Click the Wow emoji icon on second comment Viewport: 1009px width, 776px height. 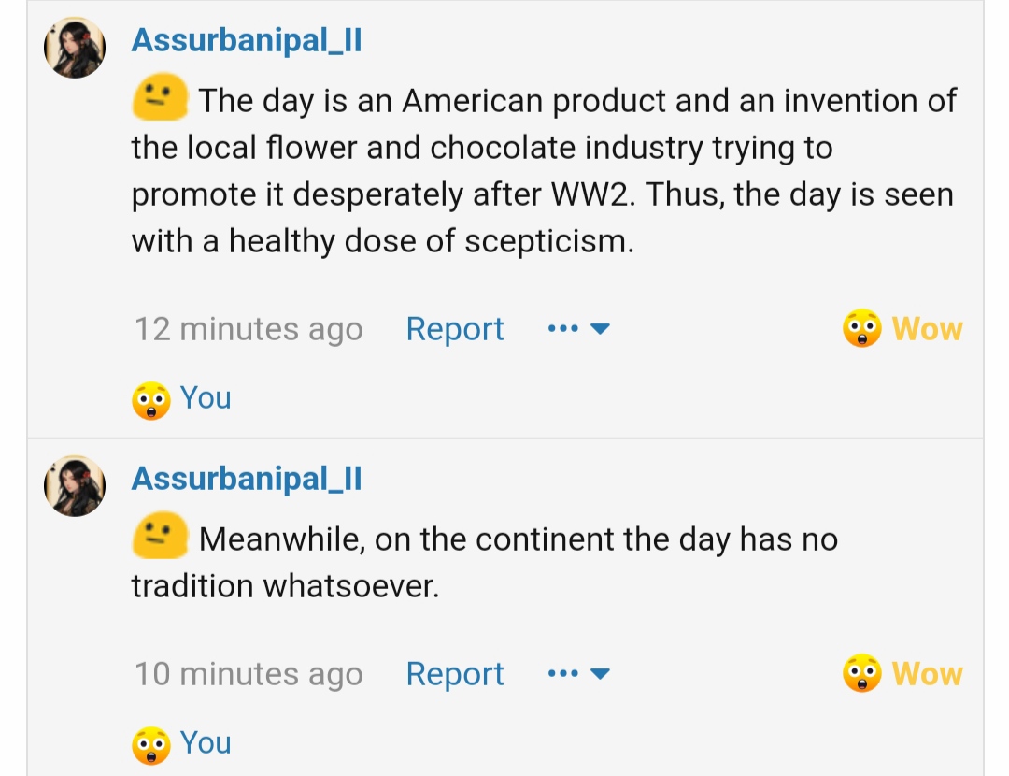pos(861,674)
